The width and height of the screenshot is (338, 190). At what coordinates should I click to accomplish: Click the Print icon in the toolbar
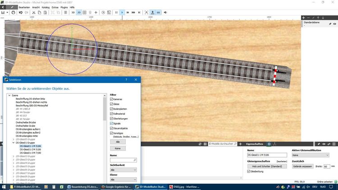coord(14,13)
